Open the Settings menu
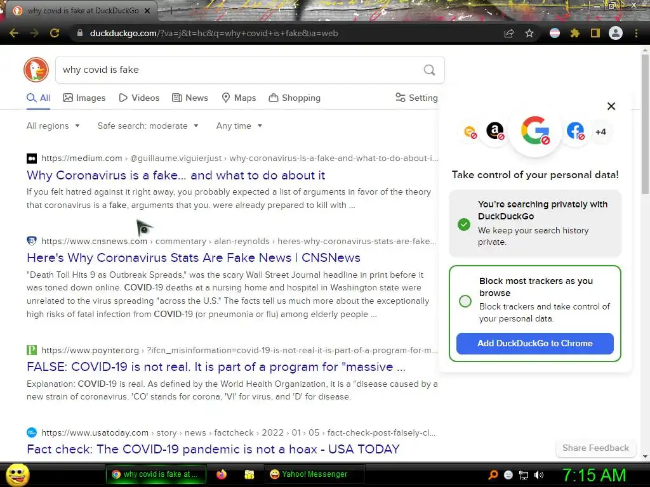The height and width of the screenshot is (487, 650). coord(416,98)
